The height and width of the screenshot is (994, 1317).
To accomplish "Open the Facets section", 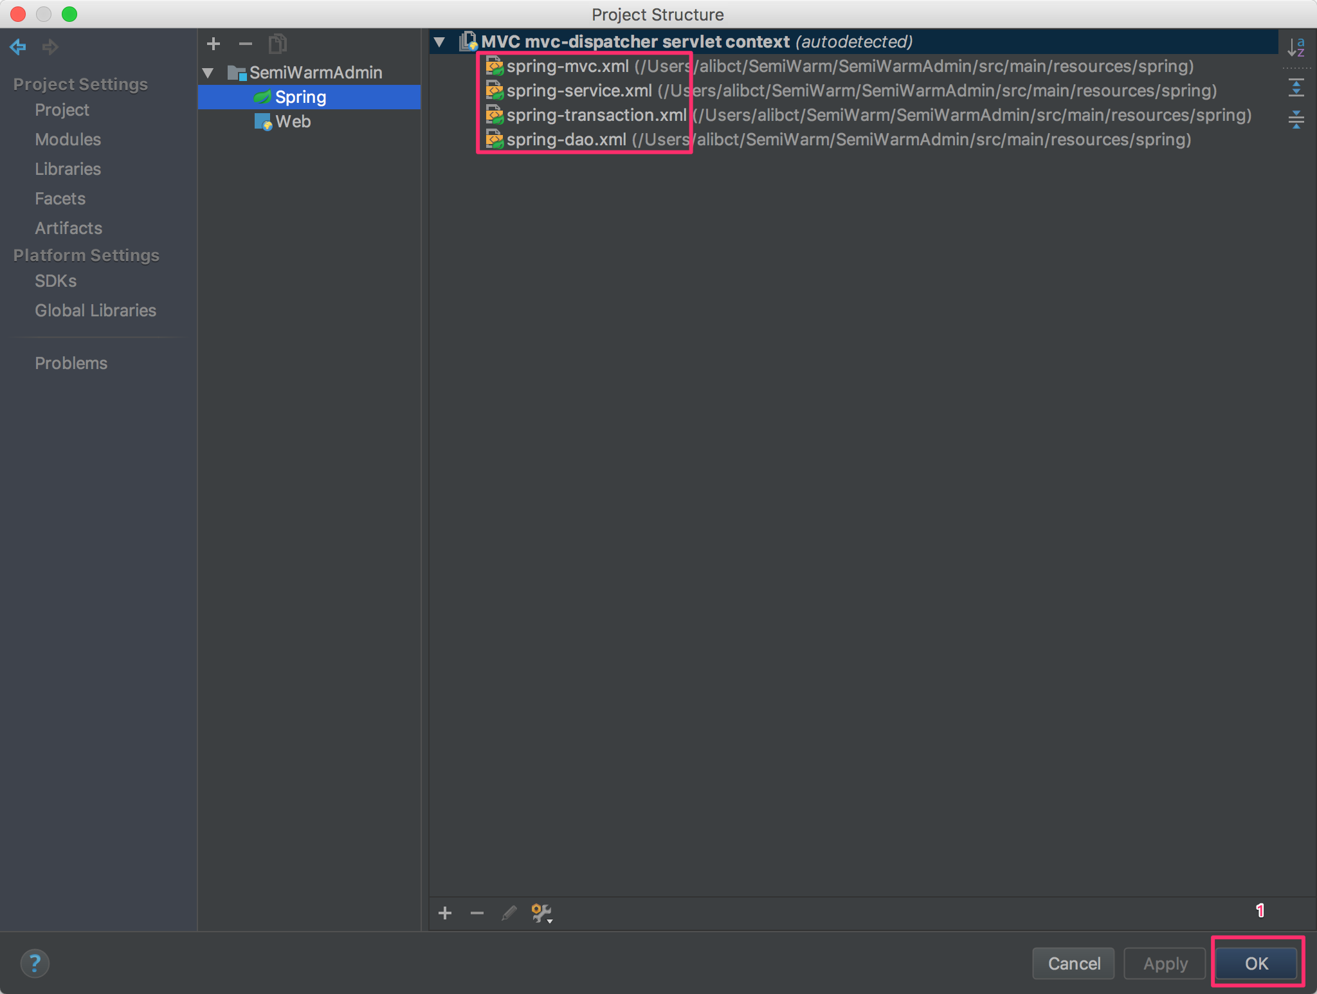I will [x=60, y=199].
